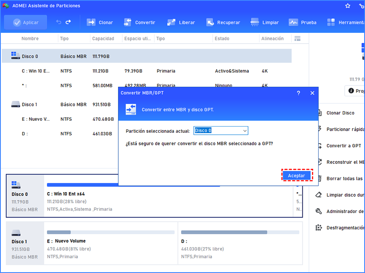Open the Liberar toolbar menu

click(181, 22)
